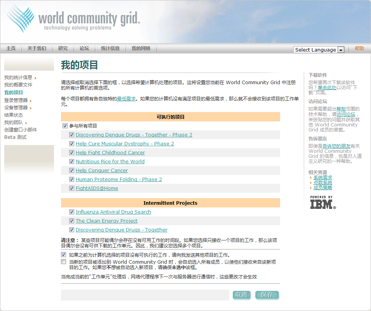Open 设备管理器 sidebar link
Viewport: 371px width, 311px height.
[x=16, y=108]
